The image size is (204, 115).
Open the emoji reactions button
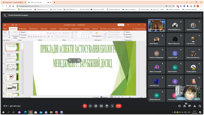pyautogui.click(x=96, y=106)
